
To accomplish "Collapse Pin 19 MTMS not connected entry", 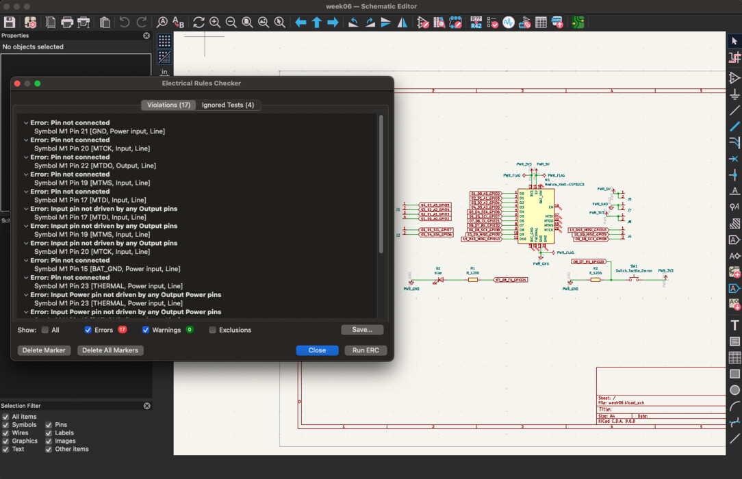I will click(x=26, y=174).
